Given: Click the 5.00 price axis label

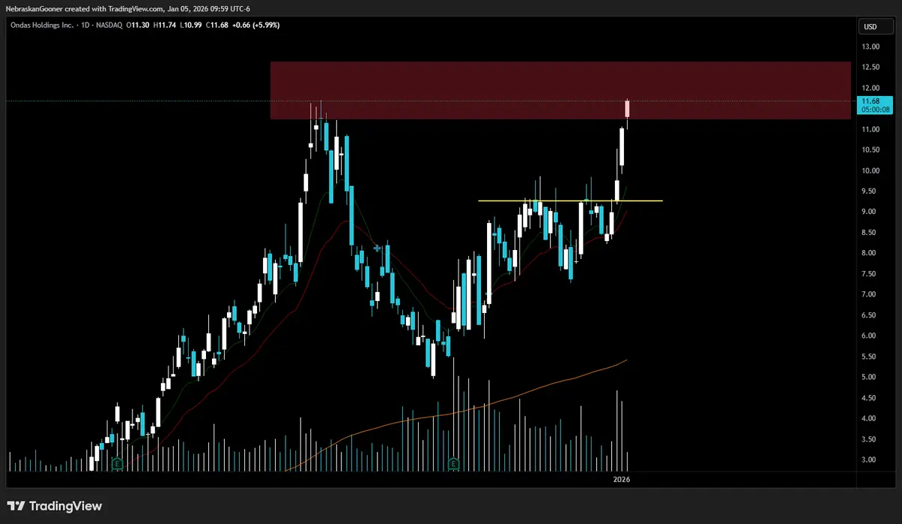Looking at the screenshot, I should pos(870,377).
